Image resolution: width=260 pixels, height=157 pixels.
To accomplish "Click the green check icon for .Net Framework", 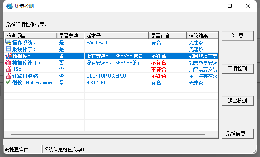I will coord(8,82).
